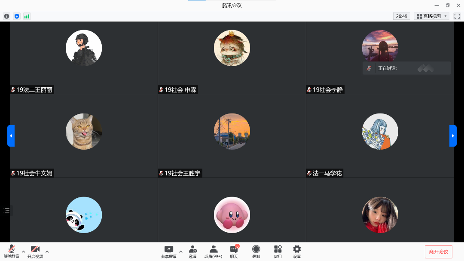Click the blue security shield icon
Screen dimensions: 464x261
(17, 16)
